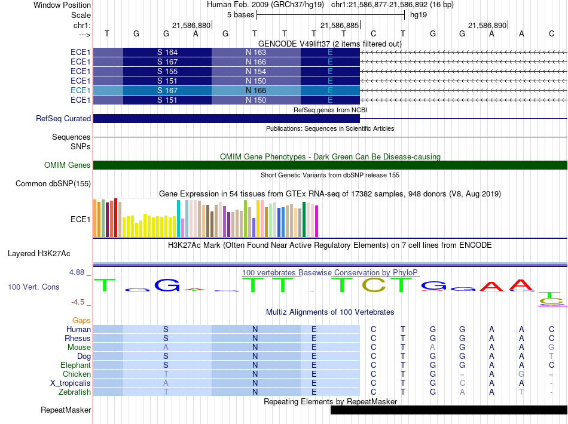Viewport: 568px width, 424px height.
Task: Open the 'OMIM Gene Phenotypes' track title
Action: pos(330,156)
